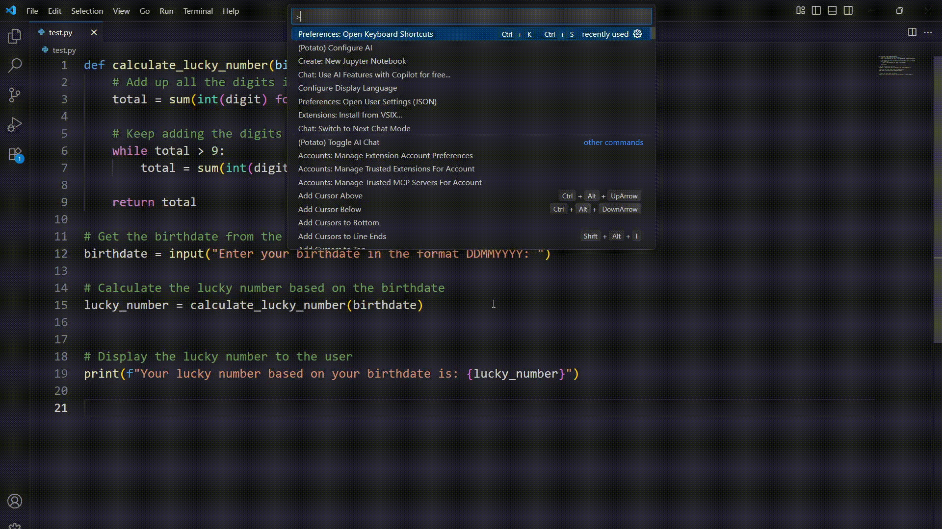Open the Explorer view in activity bar
The image size is (942, 529).
click(15, 36)
